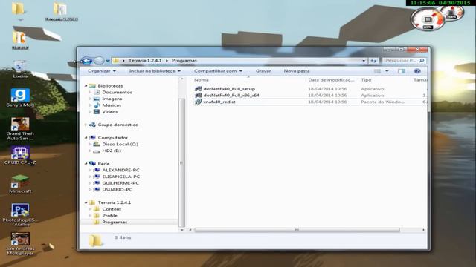Open the address bar history dropdown
The height and width of the screenshot is (267, 476).
tap(364, 61)
